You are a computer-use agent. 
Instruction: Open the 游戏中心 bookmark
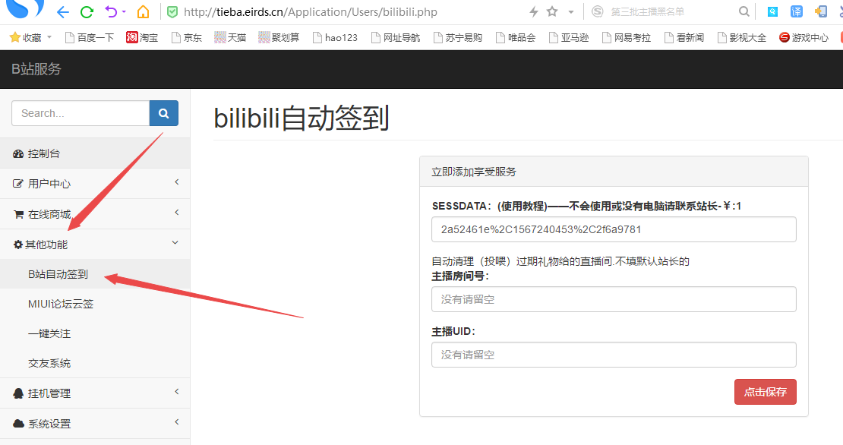(x=804, y=37)
